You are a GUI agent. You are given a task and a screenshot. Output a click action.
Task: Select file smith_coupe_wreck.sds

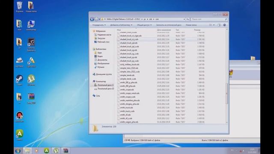130,93
